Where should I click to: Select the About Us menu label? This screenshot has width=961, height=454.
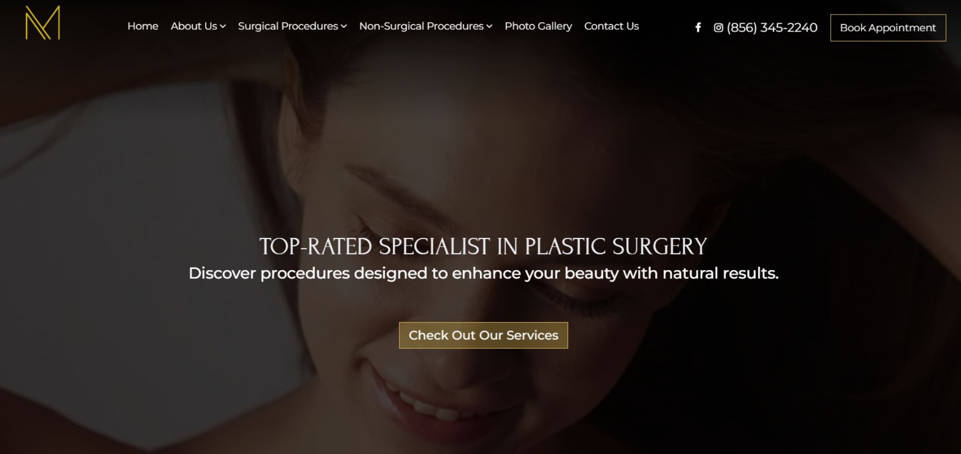point(194,26)
